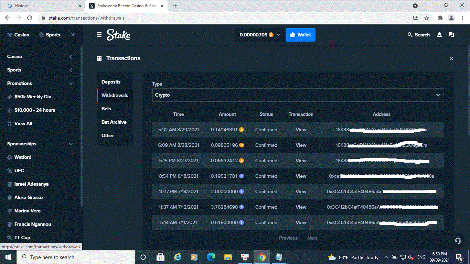Screen dimensions: 470x264
Task: Open the browser Extensions puzzle icon
Action: tap(440, 18)
